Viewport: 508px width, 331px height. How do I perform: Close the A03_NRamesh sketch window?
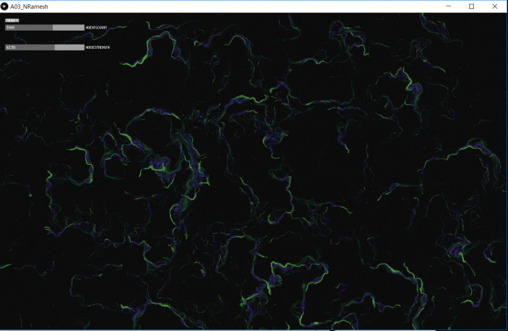coord(495,6)
